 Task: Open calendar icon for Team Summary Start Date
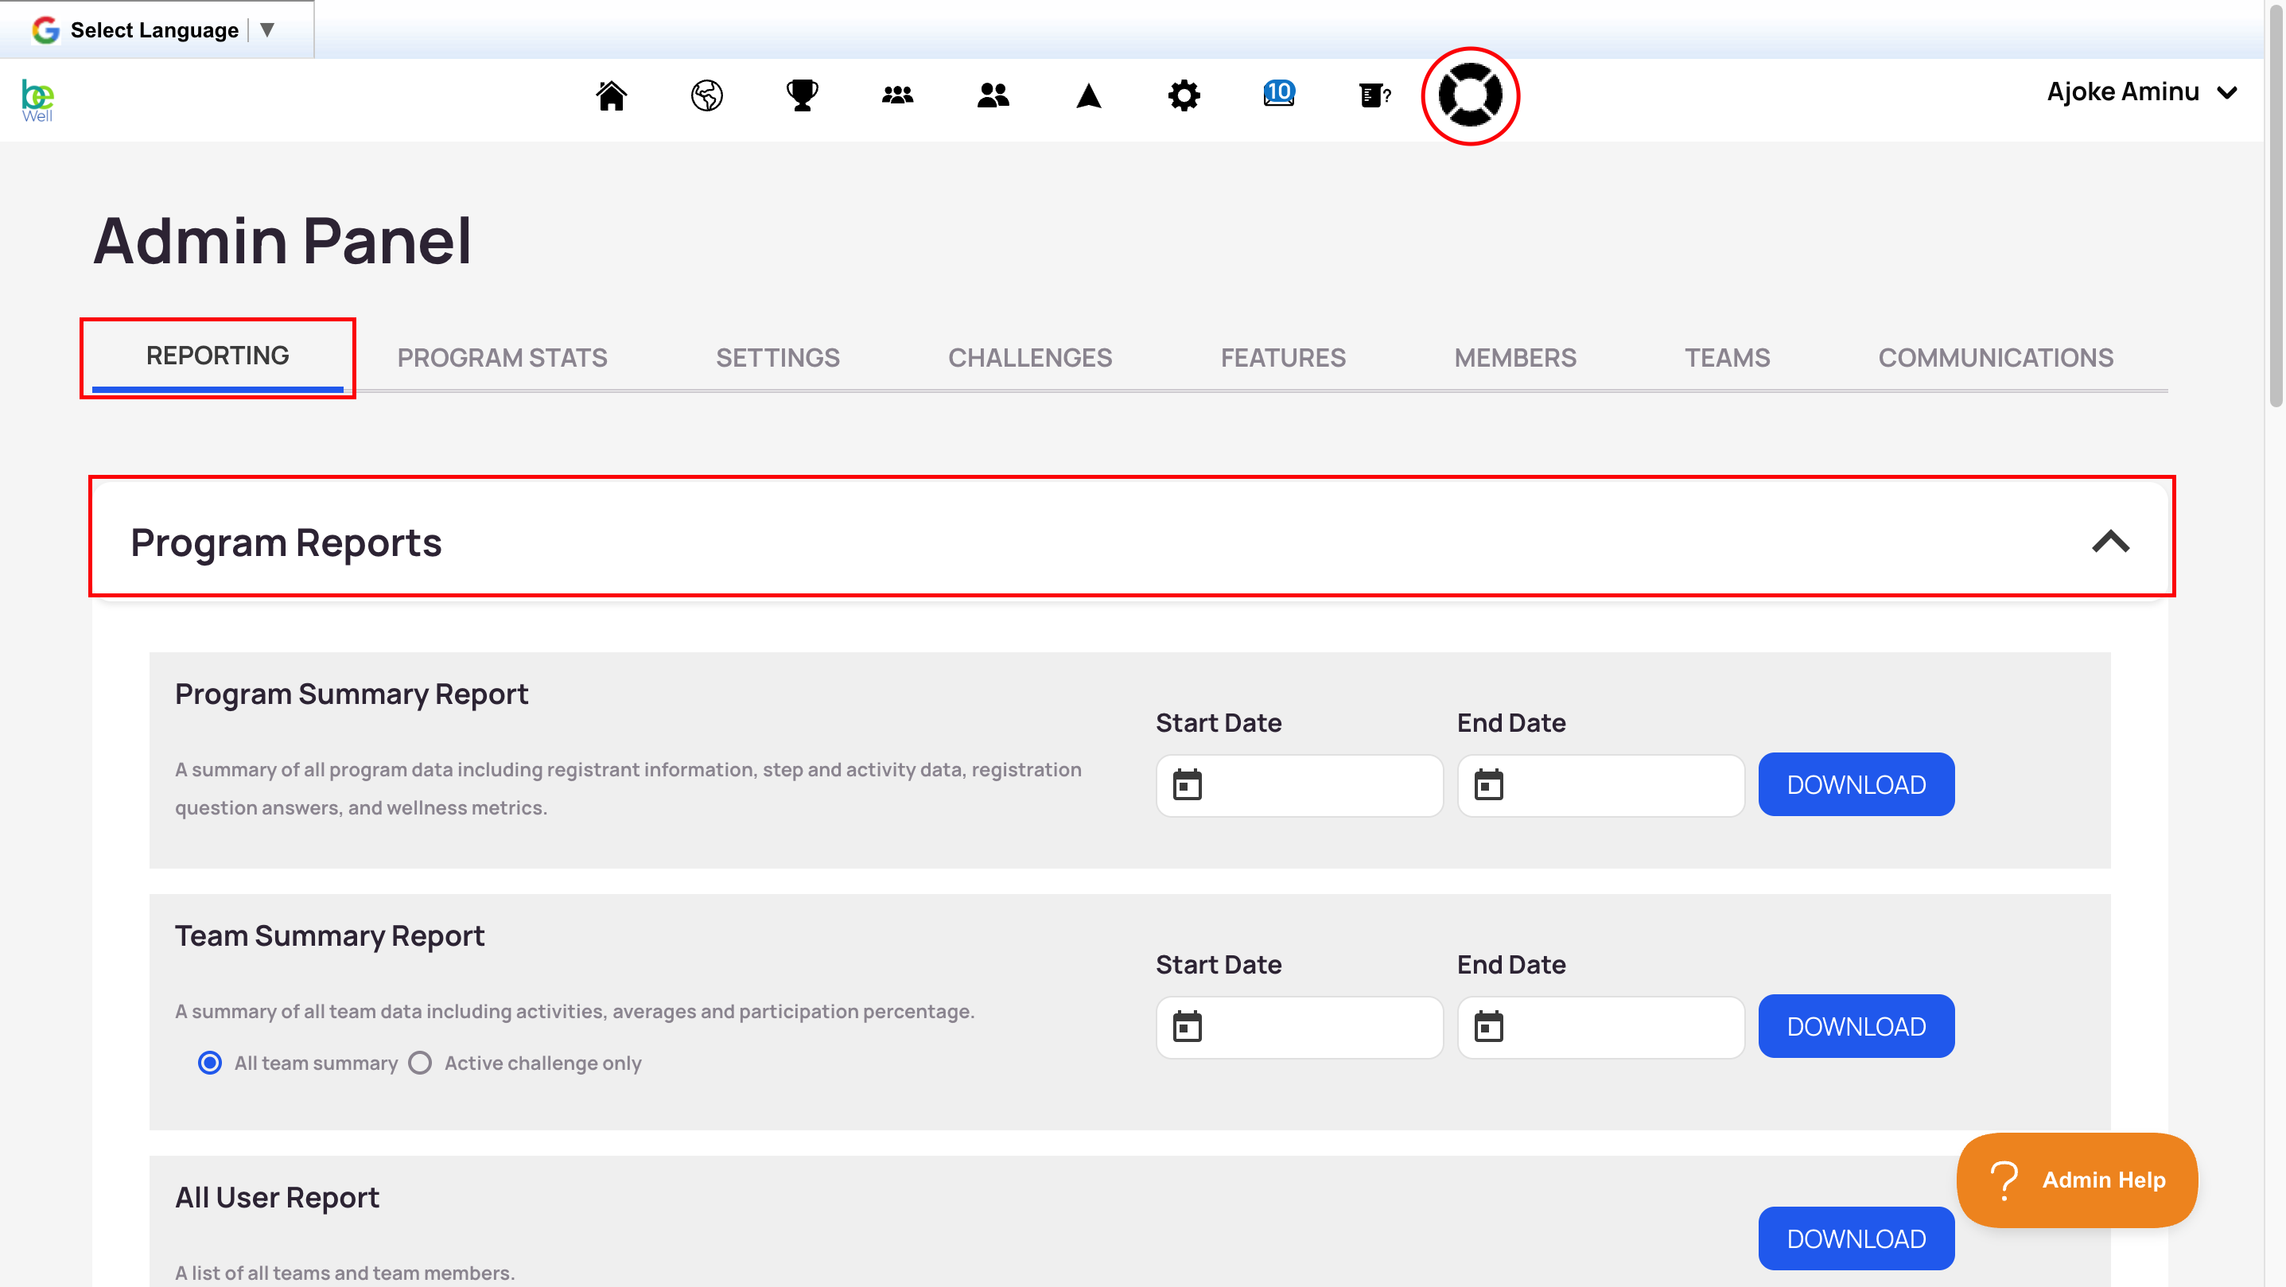1188,1027
